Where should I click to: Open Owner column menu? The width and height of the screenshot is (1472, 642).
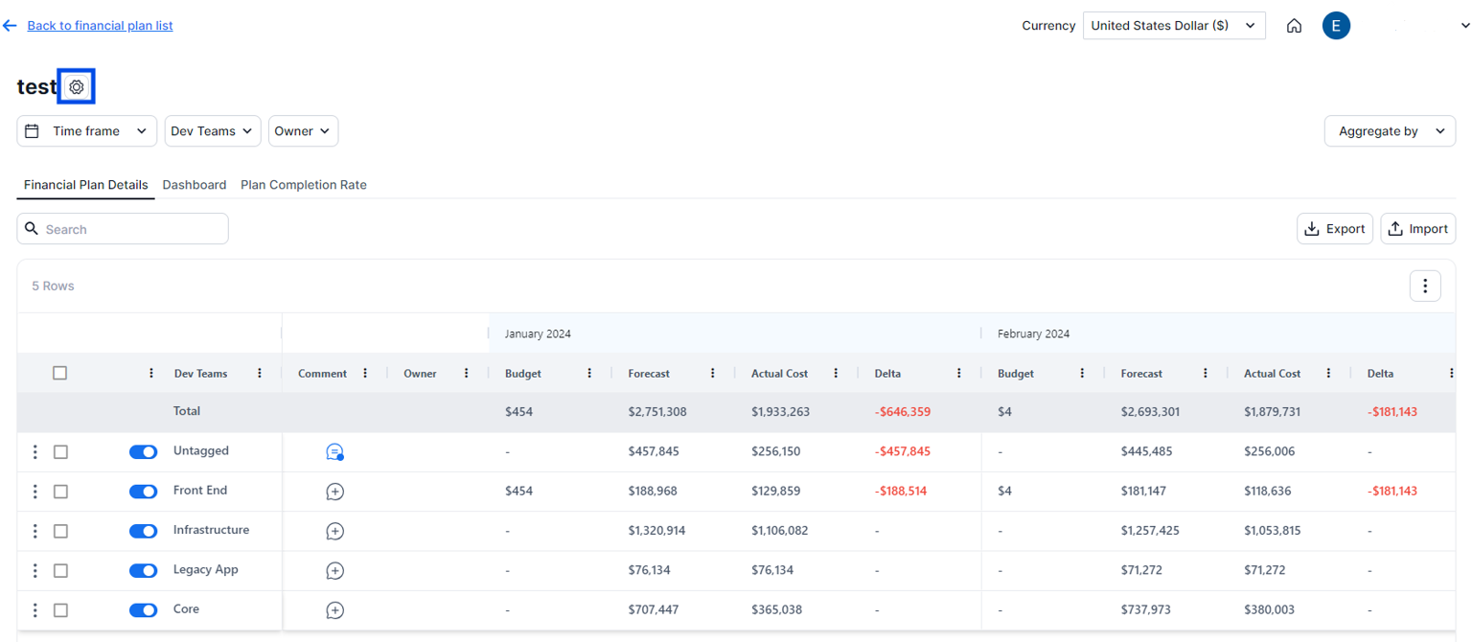coord(467,374)
